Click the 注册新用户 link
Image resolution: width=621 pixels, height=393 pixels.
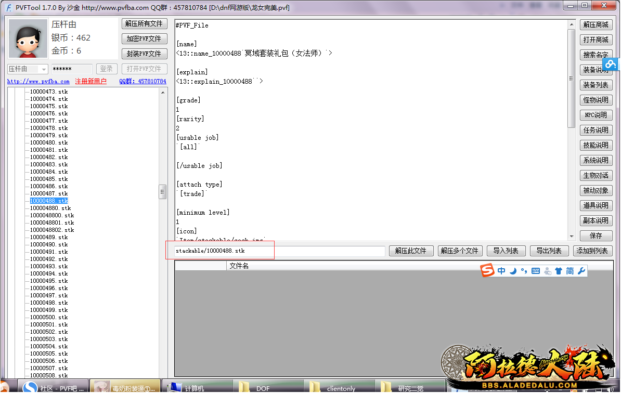90,82
